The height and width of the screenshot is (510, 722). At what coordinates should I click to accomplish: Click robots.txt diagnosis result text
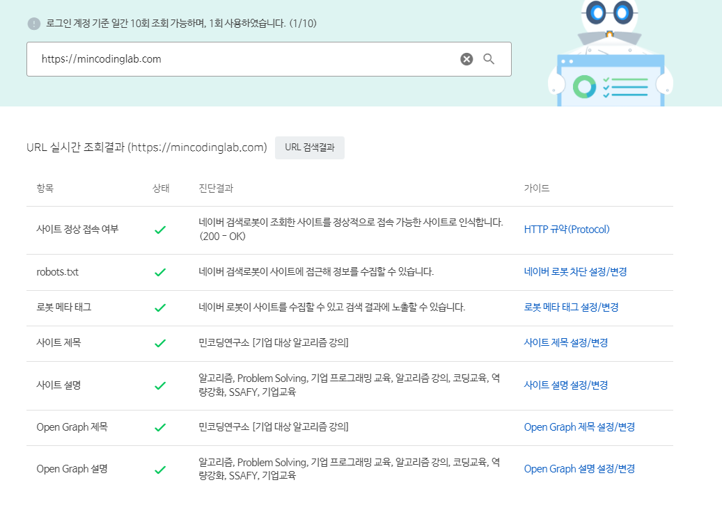(x=316, y=271)
